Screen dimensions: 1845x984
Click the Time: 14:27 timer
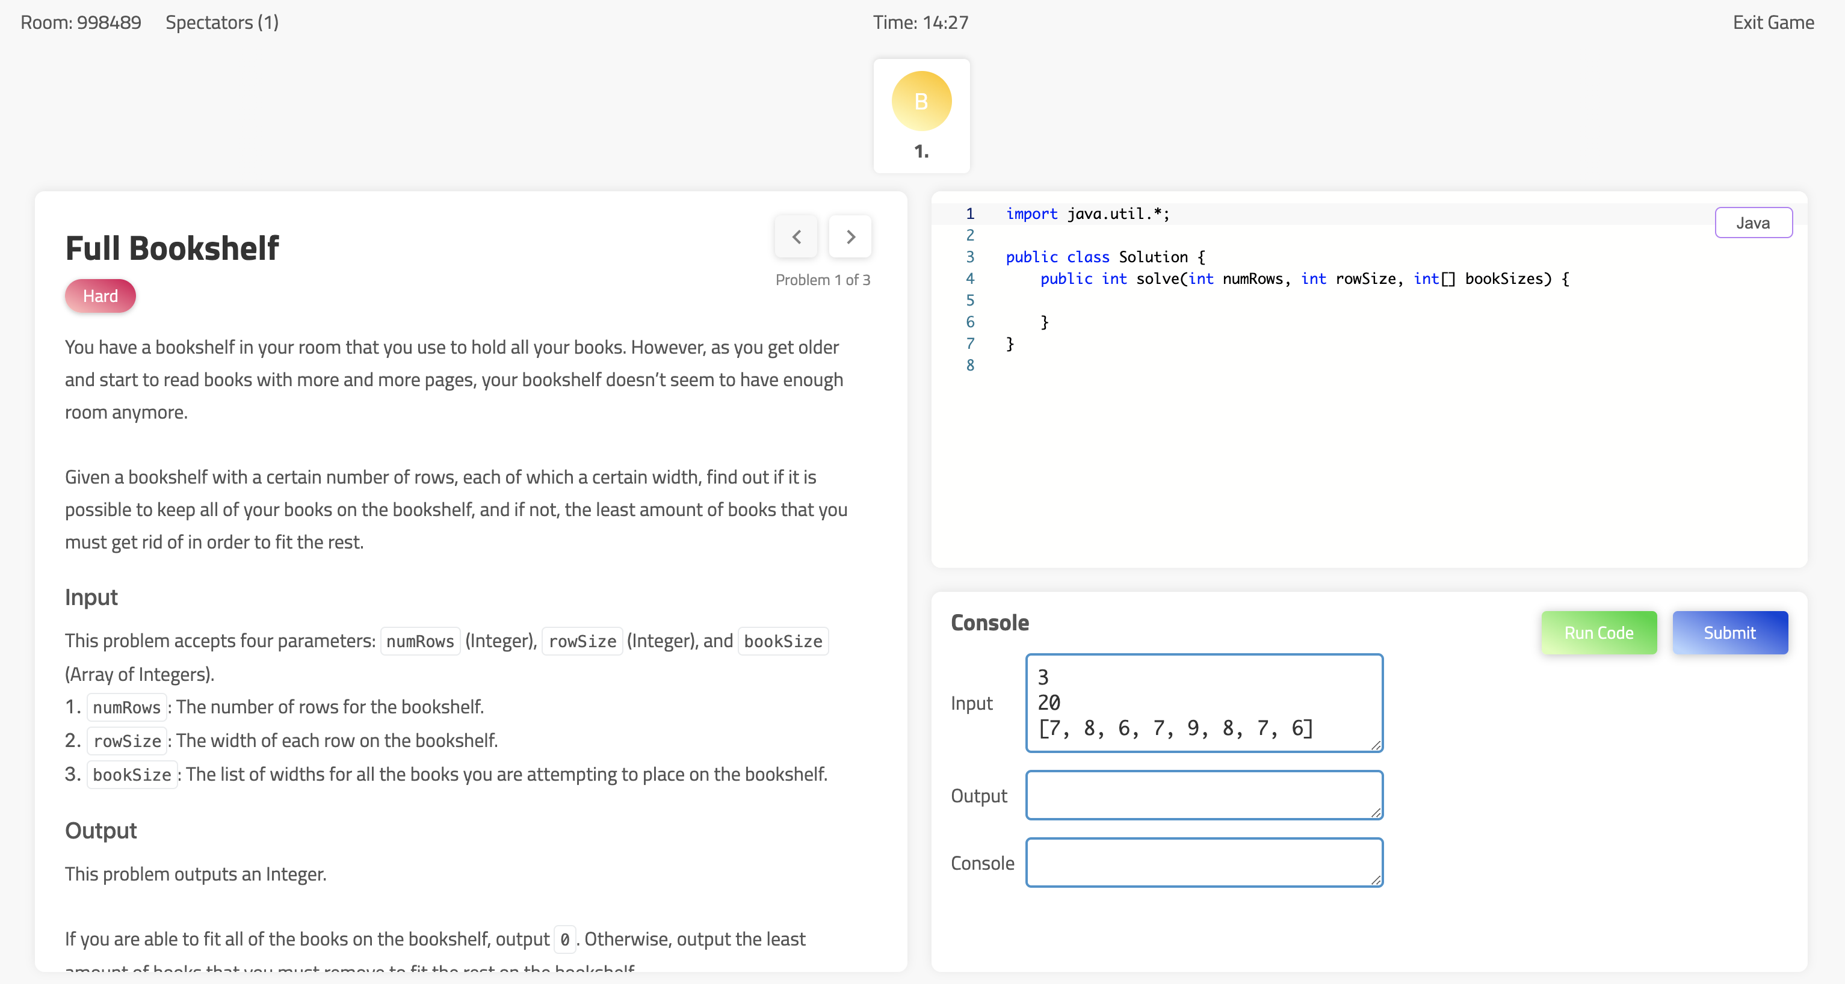[x=920, y=22]
